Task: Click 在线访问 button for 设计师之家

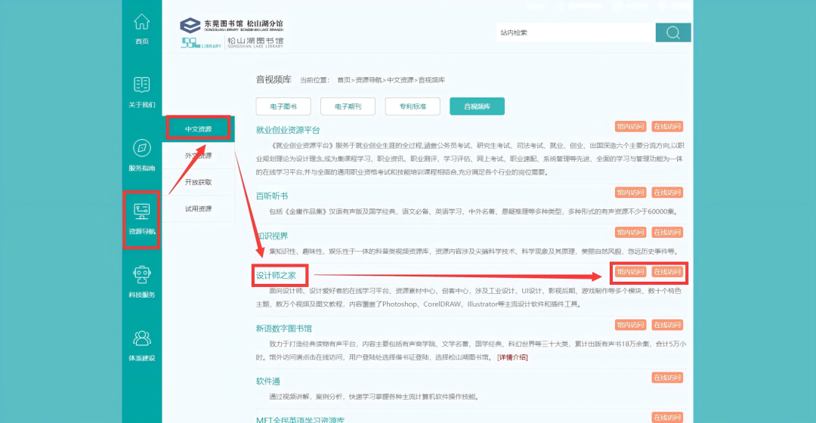Action: point(667,272)
